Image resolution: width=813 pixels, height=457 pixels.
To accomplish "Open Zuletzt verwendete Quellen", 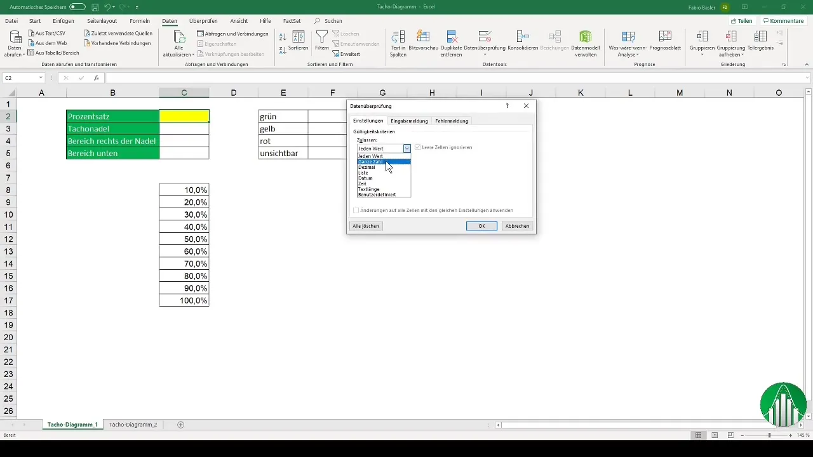I will (x=118, y=33).
